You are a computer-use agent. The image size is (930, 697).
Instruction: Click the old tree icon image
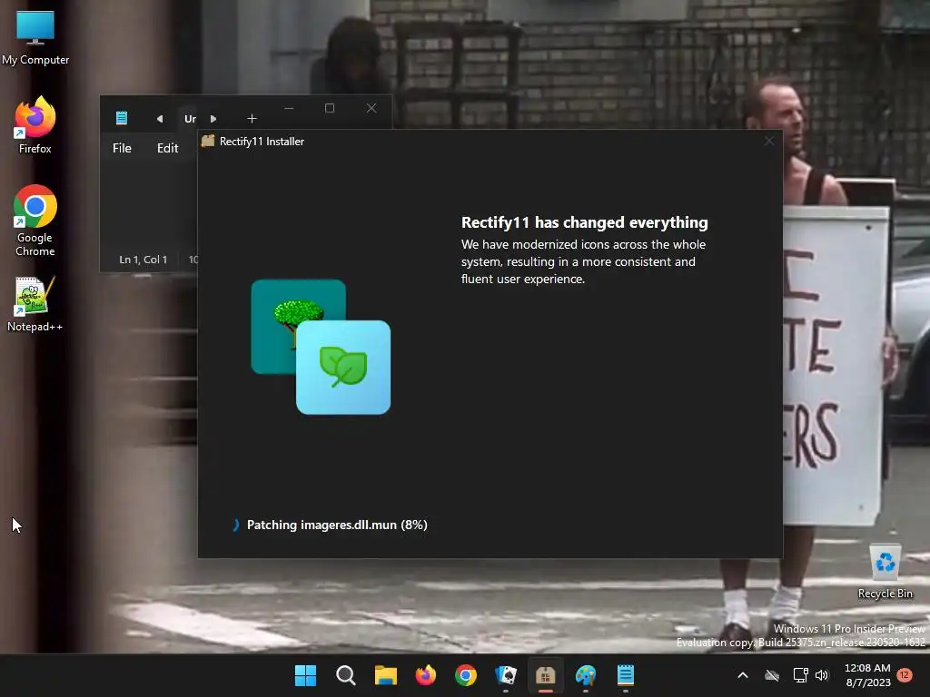298,327
